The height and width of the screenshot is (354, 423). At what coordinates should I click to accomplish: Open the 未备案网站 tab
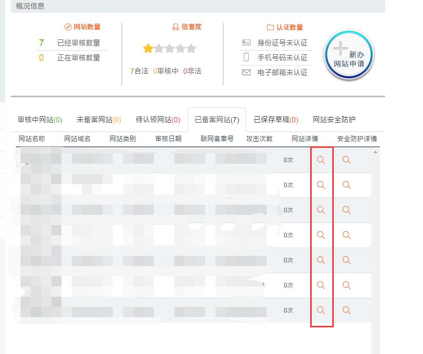pos(98,120)
